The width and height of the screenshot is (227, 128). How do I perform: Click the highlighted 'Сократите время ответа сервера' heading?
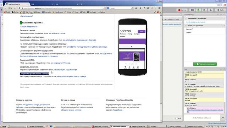coord(34,74)
